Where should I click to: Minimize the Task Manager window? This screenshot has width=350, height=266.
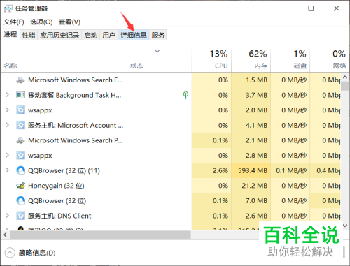(286, 8)
